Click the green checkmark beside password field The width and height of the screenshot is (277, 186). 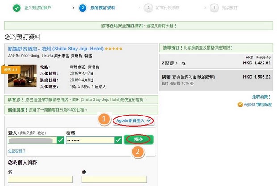pos(118,140)
